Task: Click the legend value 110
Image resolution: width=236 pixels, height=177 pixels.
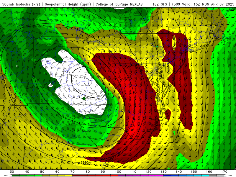Action: 133,172
